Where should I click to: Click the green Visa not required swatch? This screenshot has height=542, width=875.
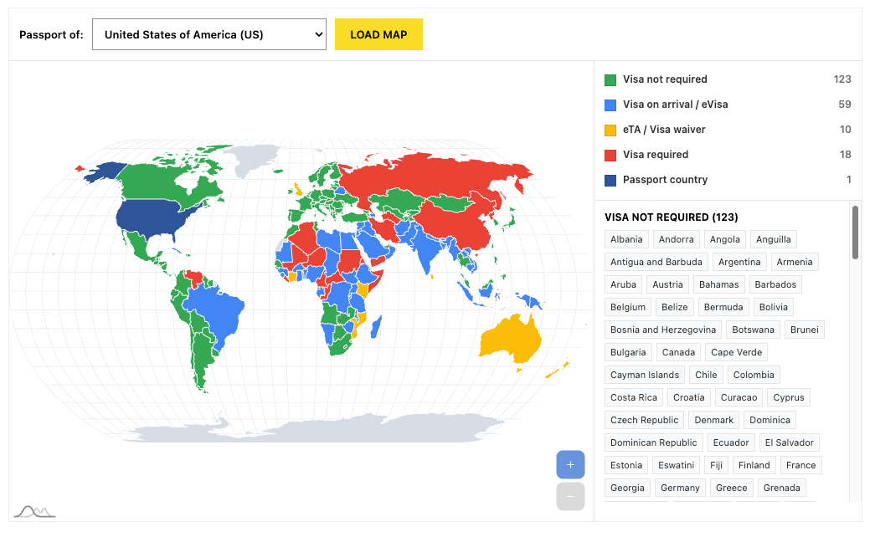click(610, 79)
